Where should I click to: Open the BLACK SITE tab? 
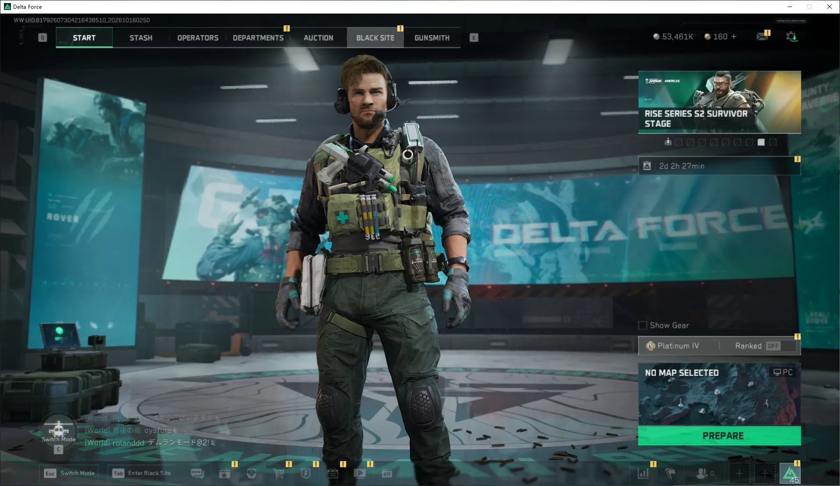coord(375,38)
